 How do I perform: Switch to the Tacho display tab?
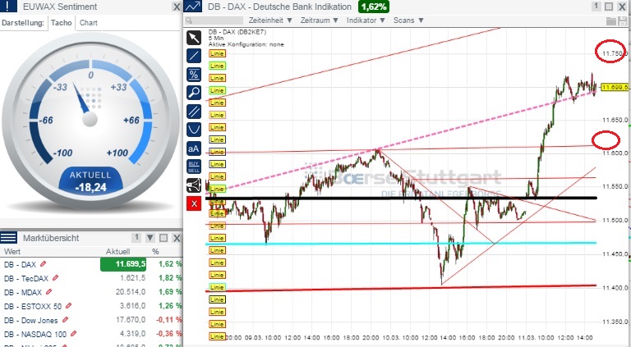coord(61,23)
